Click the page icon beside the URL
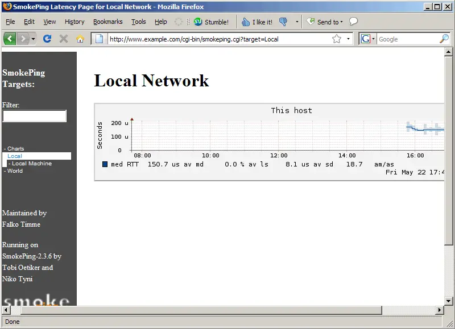Viewport: 455px width, 329px height. 99,39
